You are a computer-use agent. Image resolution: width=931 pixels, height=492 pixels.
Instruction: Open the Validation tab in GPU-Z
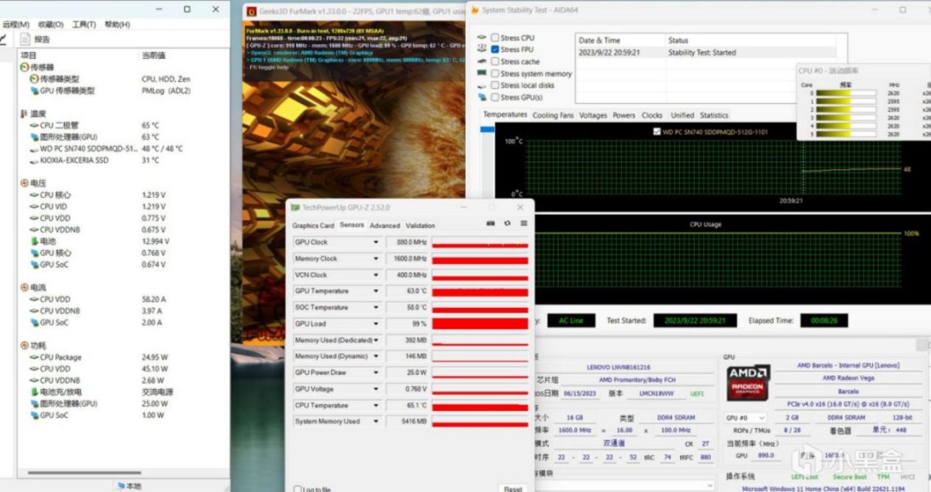pyautogui.click(x=420, y=226)
